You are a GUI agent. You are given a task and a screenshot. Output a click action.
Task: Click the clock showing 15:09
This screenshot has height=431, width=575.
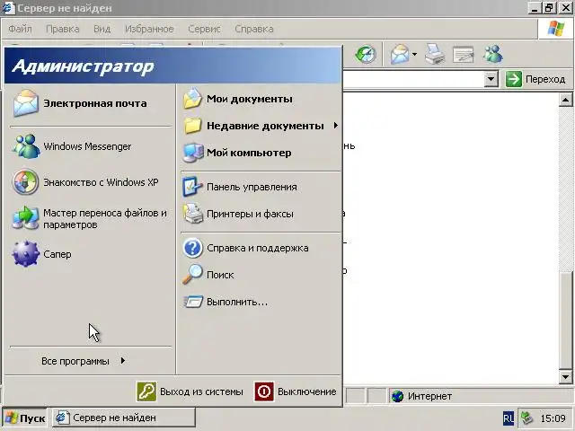pyautogui.click(x=553, y=418)
